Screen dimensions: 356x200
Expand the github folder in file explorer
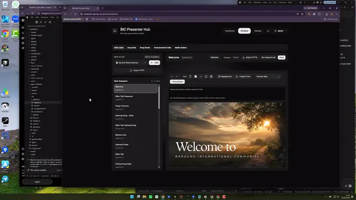pos(33,60)
